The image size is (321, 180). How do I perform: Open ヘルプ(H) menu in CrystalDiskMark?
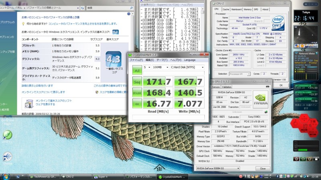[x=176, y=60]
